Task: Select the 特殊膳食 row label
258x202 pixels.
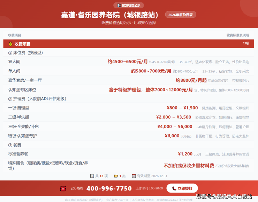Action: [48, 166]
